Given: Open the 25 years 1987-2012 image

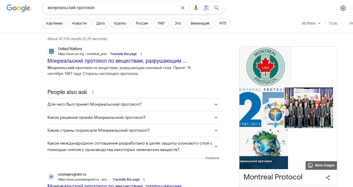Looking at the screenshot, I should pyautogui.click(x=262, y=108).
